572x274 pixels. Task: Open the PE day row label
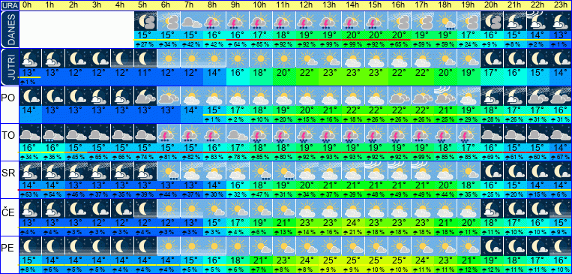[x=7, y=248]
